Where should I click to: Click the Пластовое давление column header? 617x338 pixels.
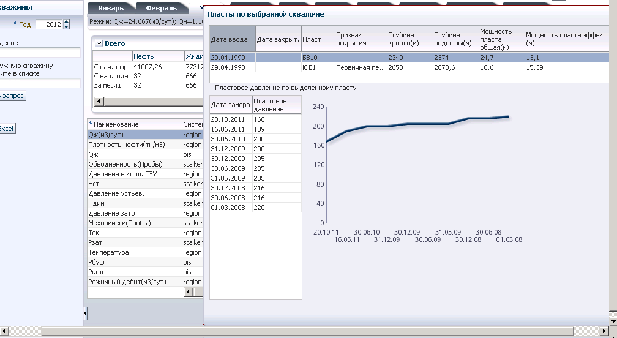[277, 105]
